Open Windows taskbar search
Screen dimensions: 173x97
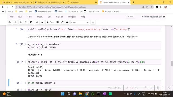[x=69, y=94]
